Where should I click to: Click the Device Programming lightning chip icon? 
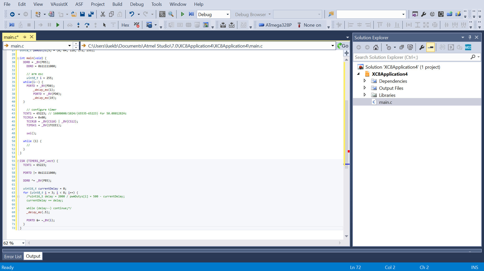[458, 14]
